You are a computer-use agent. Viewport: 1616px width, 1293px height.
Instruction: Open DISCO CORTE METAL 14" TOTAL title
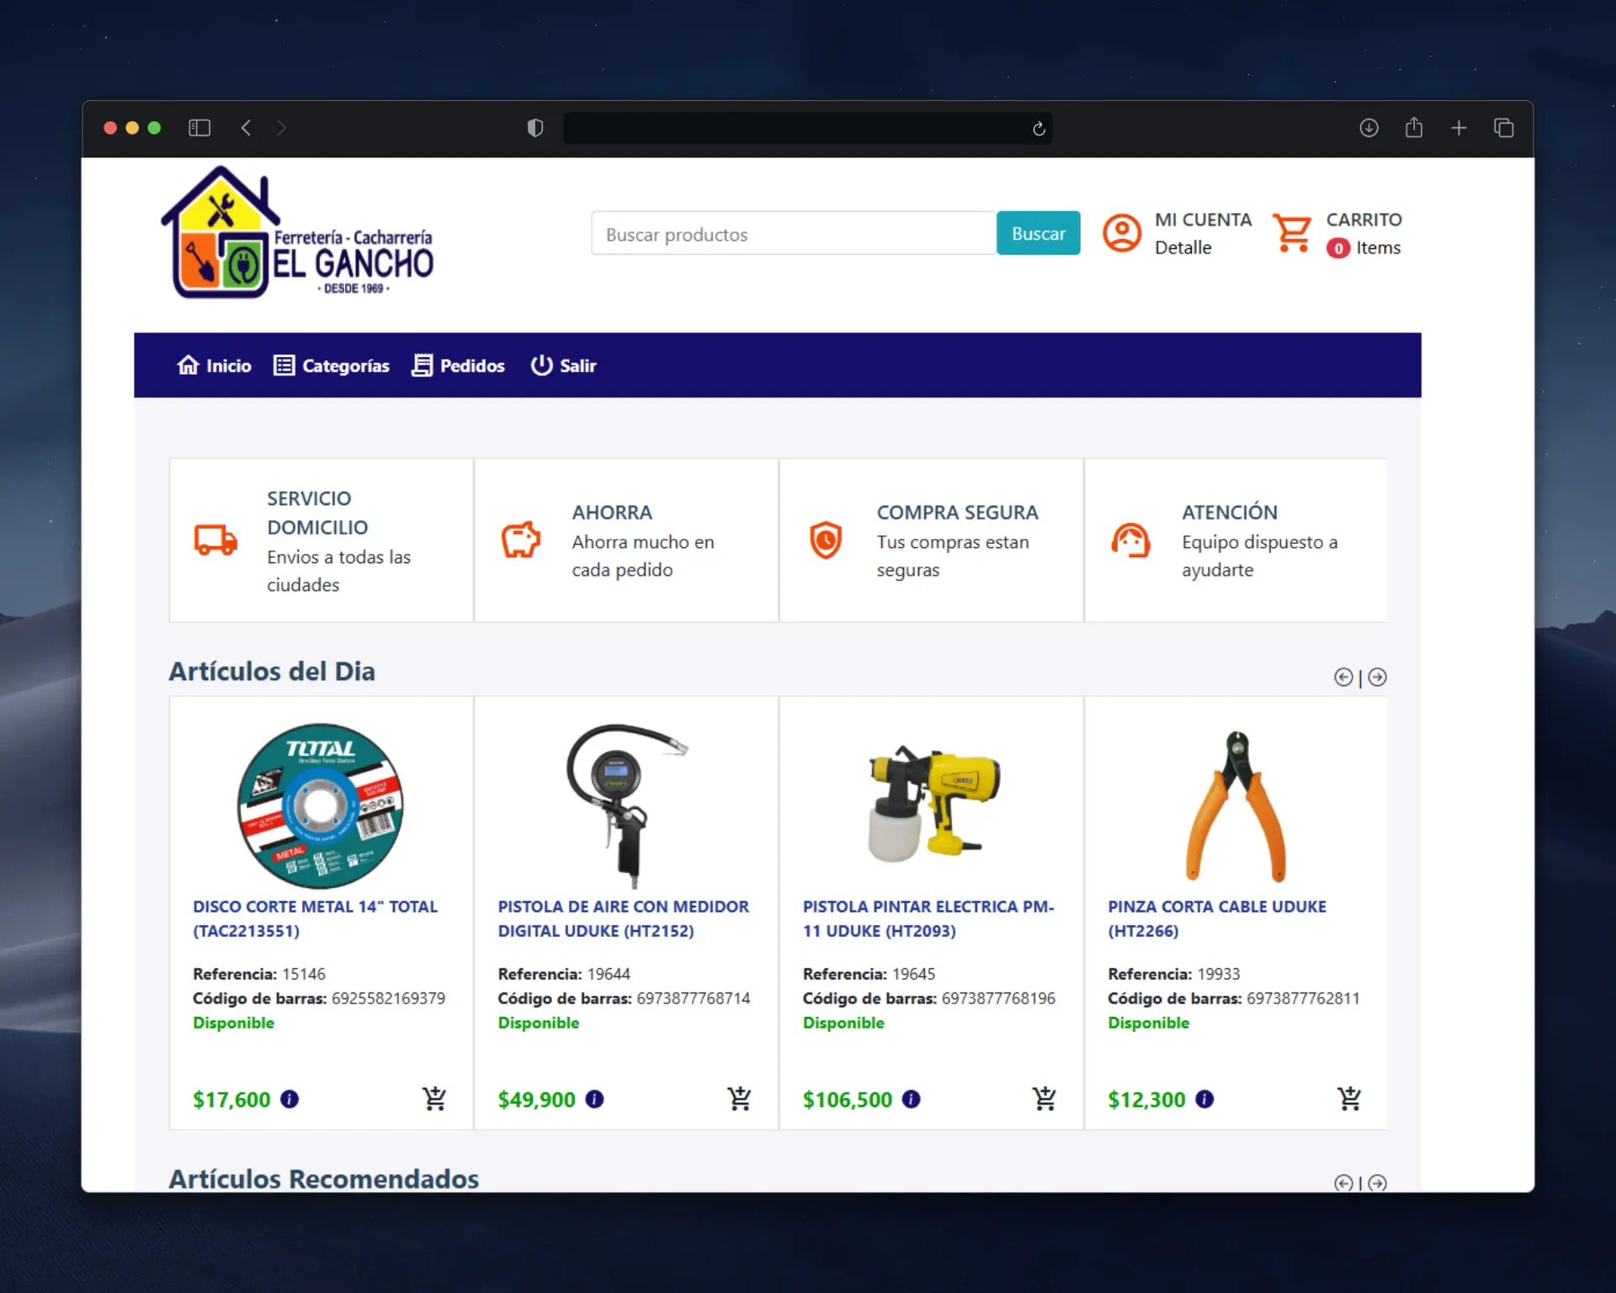point(315,918)
